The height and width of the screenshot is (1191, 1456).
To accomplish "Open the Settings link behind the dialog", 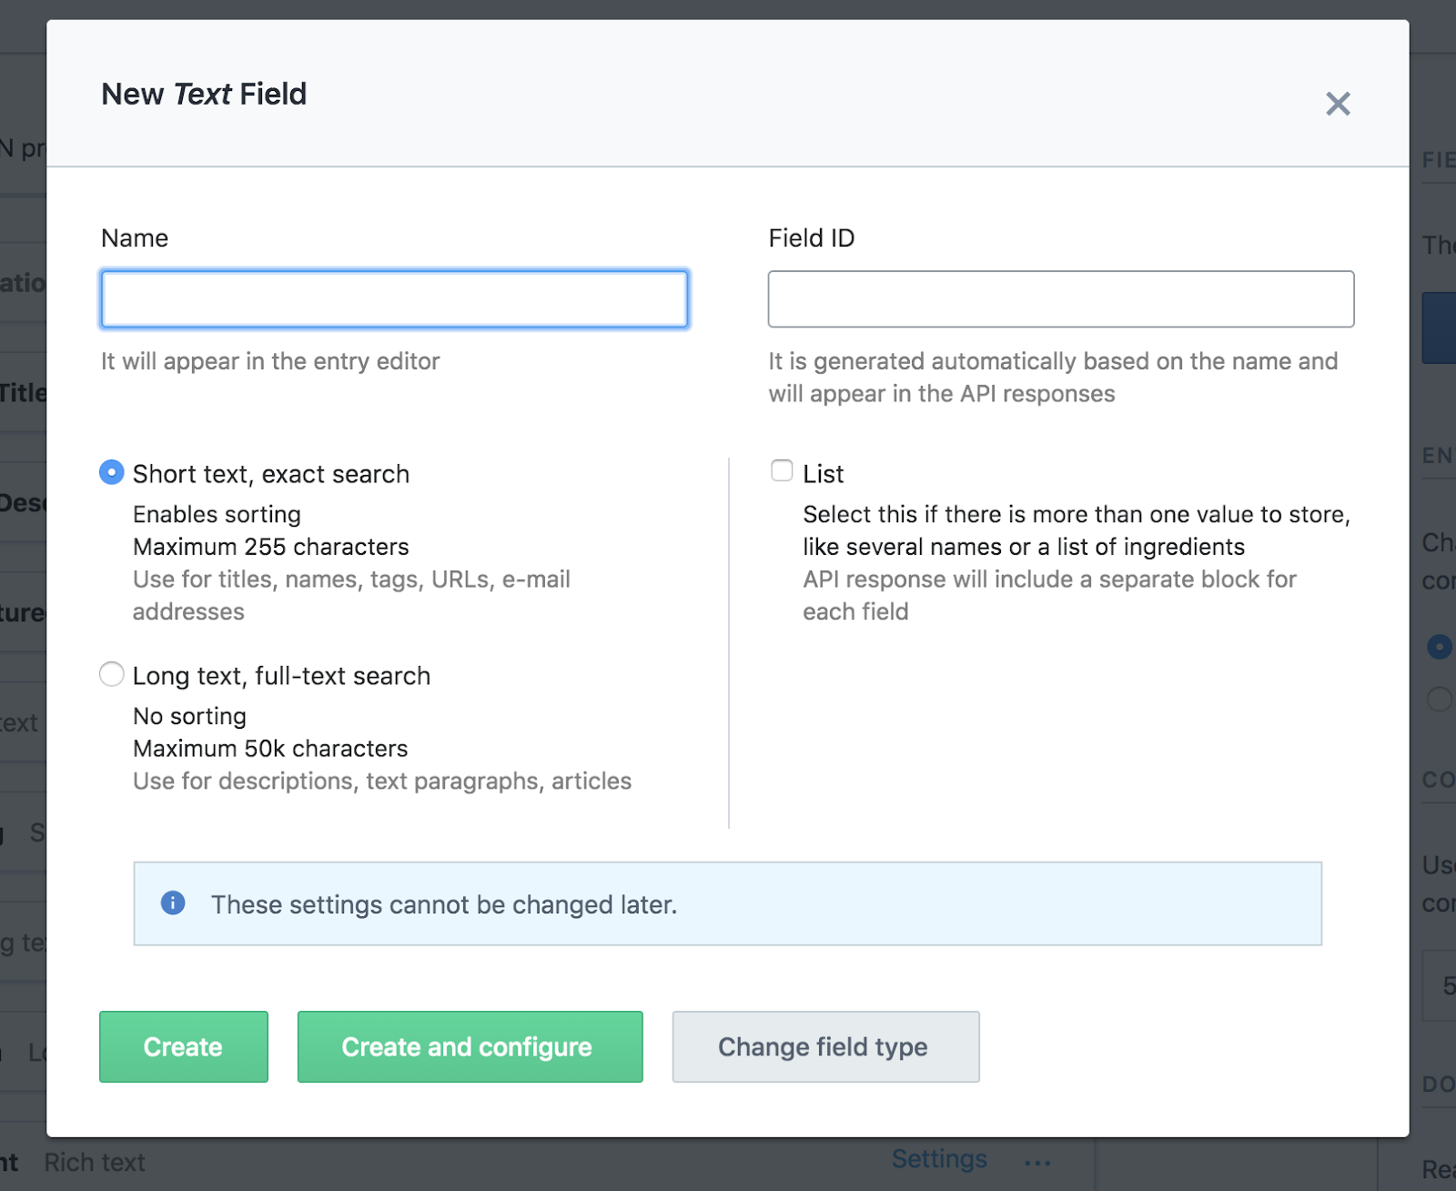I will tap(939, 1158).
